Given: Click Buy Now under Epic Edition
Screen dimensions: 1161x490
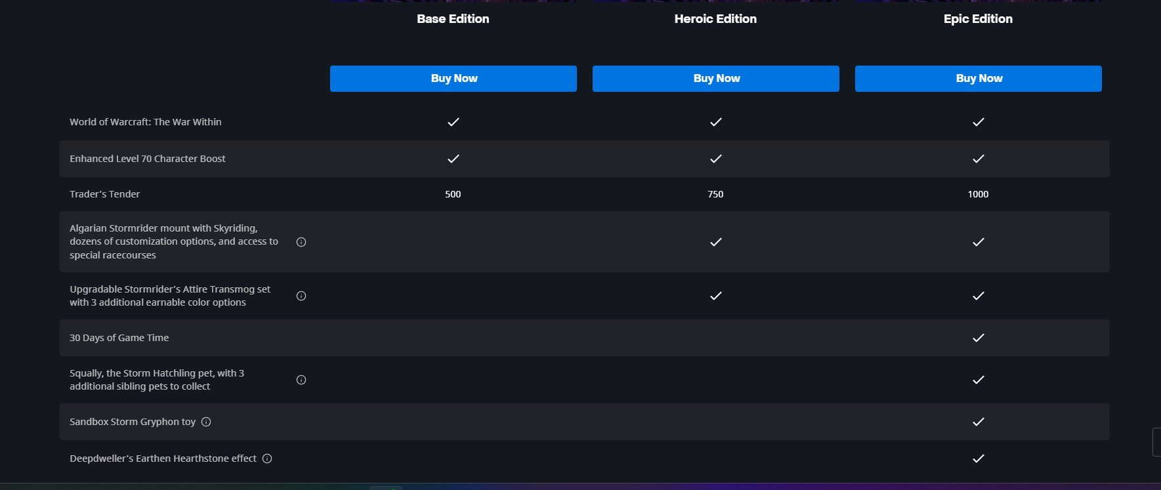Looking at the screenshot, I should click(979, 79).
